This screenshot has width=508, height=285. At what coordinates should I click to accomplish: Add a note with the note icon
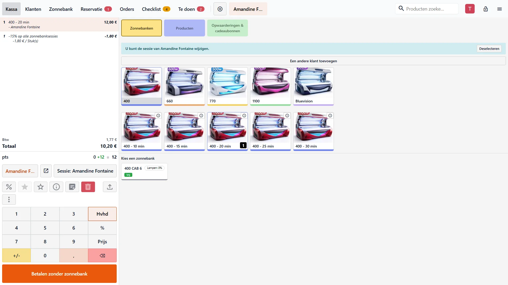point(72,187)
